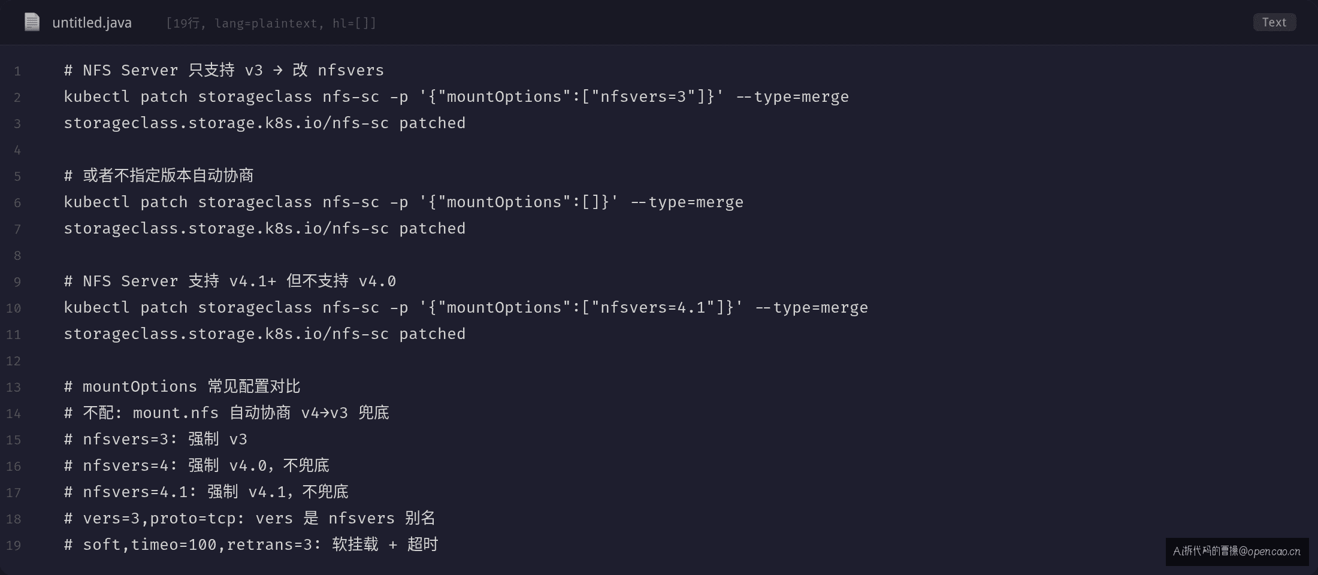Screen dimensions: 1318x575
Task: Select the untitled.java file name tab
Action: (92, 23)
